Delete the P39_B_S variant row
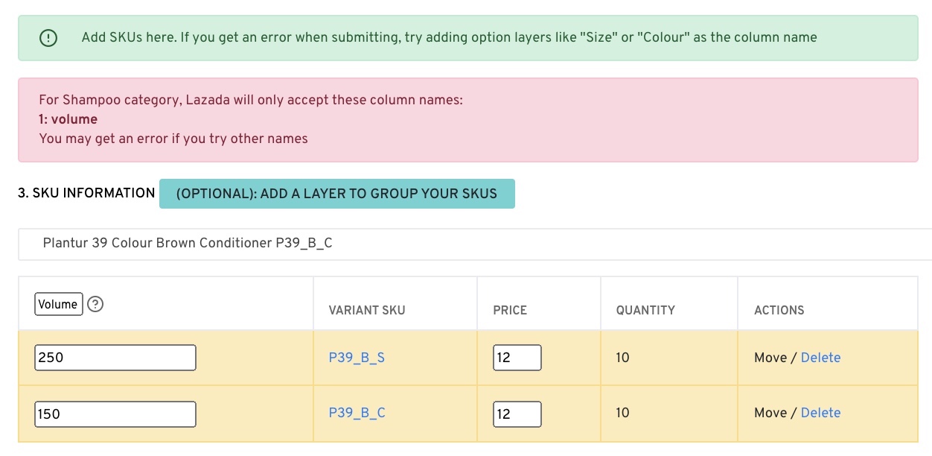Screen dimensions: 932x456 pyautogui.click(x=820, y=358)
